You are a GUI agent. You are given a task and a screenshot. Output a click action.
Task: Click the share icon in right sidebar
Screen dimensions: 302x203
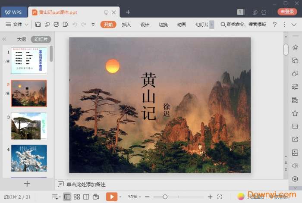click(295, 139)
